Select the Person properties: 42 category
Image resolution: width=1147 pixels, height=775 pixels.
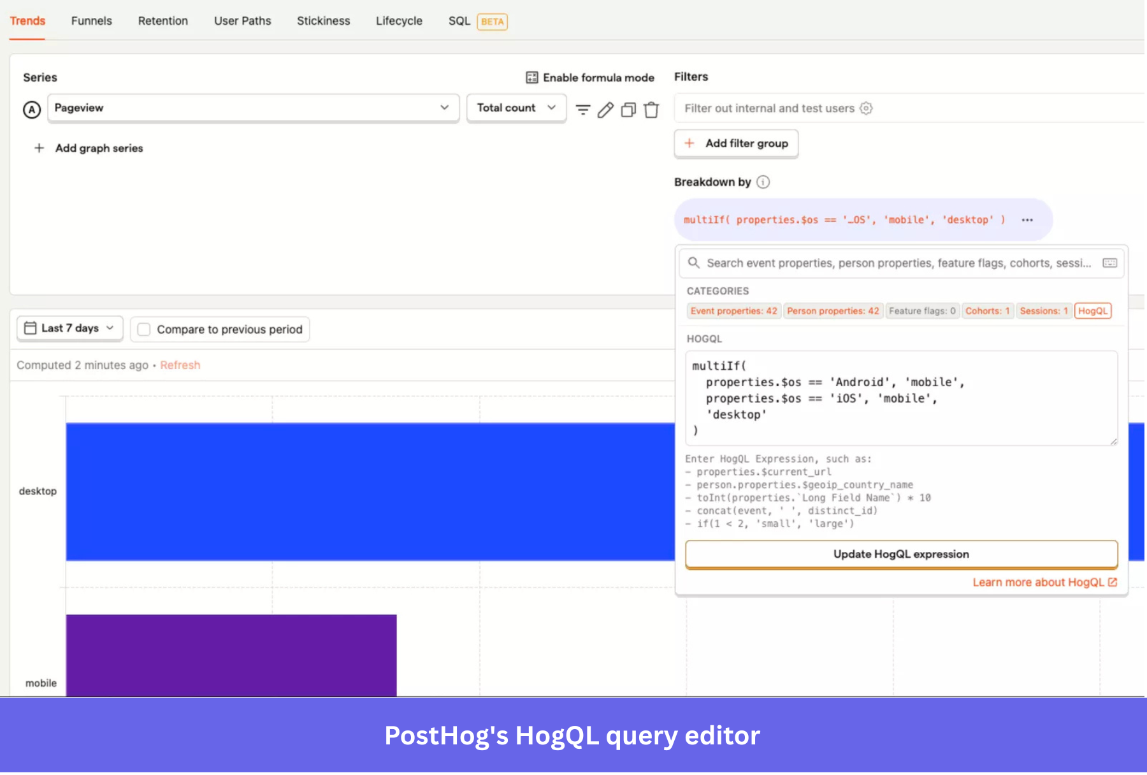coord(833,311)
